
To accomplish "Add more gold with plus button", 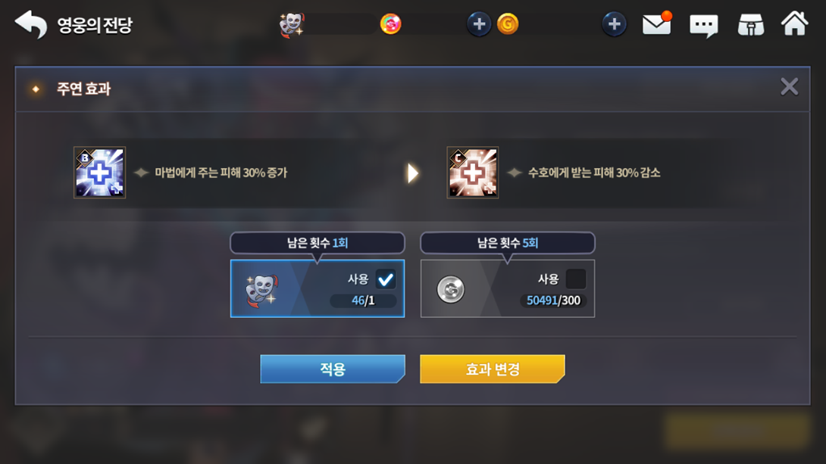I will tap(614, 24).
